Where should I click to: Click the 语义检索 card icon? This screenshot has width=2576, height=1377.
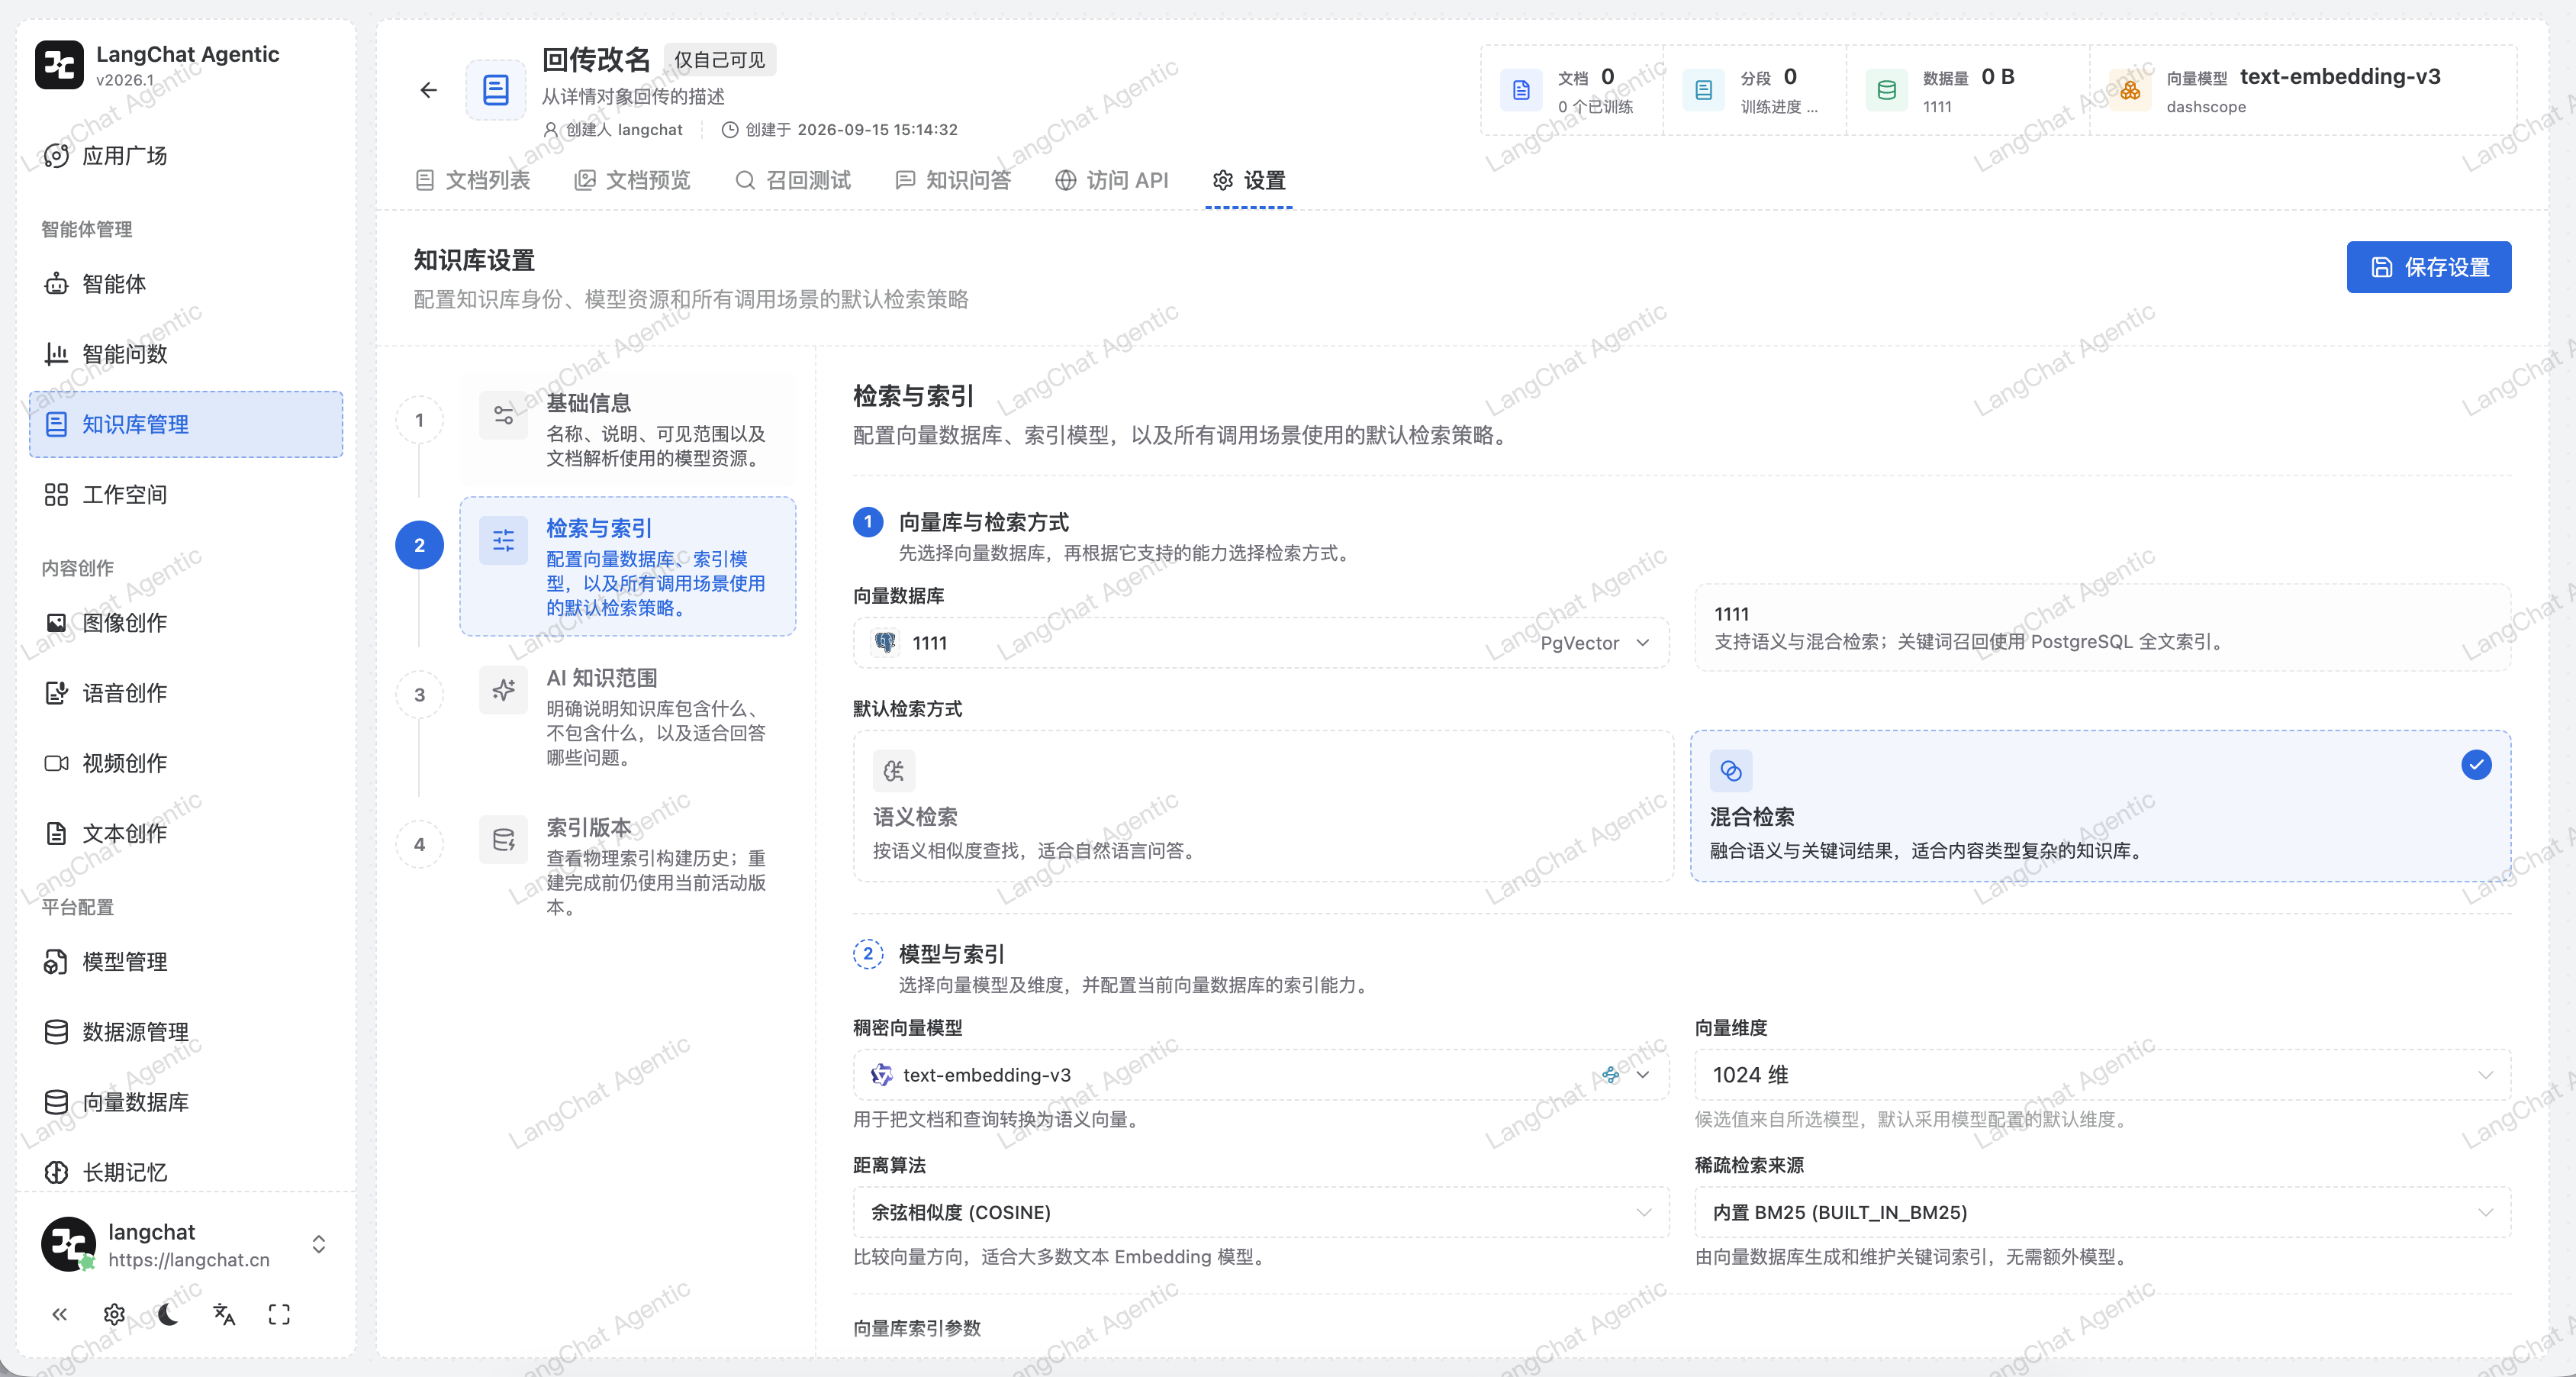point(893,771)
